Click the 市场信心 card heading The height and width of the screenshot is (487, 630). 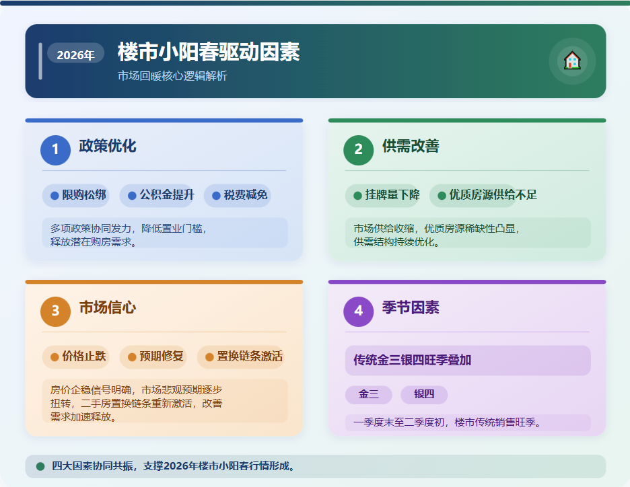click(x=107, y=307)
